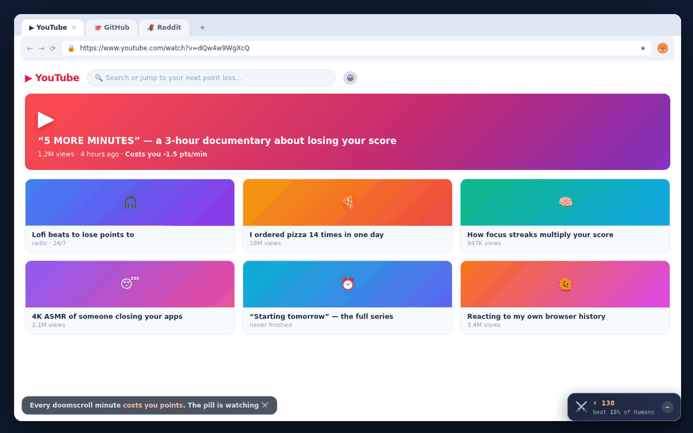This screenshot has height=433, width=693.
Task: Open the alarm clock video thumbnail
Action: (x=347, y=284)
